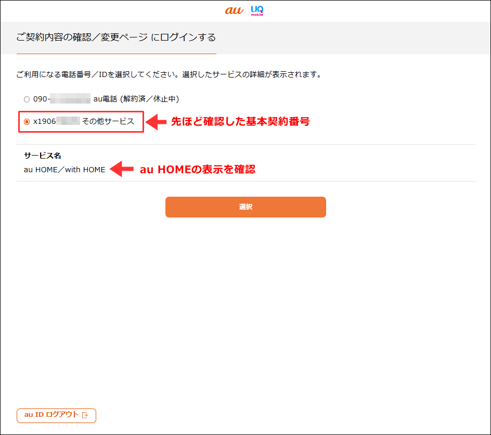The width and height of the screenshot is (491, 435).
Task: Click the UQ mobile logo
Action: point(257,9)
